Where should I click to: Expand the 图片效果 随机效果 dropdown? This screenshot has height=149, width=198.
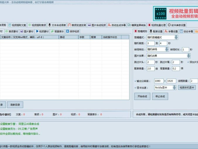[189, 56]
